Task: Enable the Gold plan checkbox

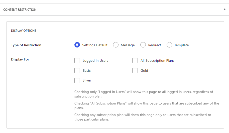Action: (135, 70)
